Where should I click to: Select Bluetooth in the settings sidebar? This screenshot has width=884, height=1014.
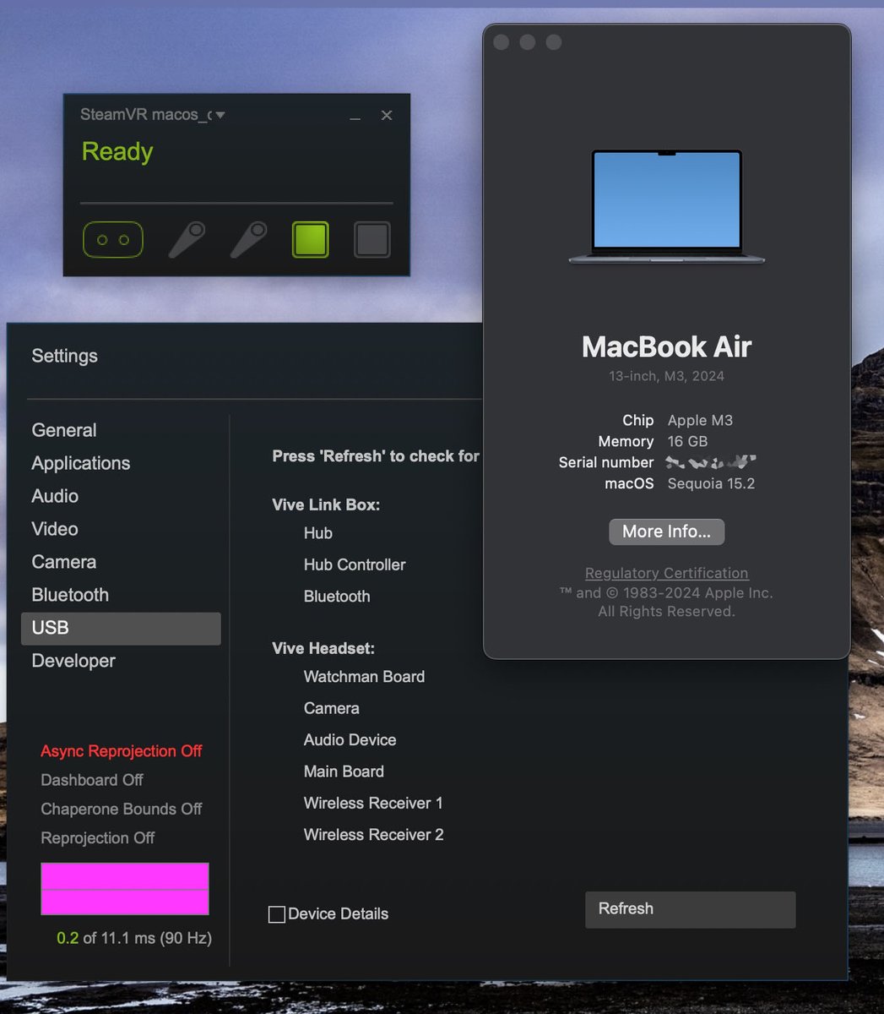coord(70,595)
